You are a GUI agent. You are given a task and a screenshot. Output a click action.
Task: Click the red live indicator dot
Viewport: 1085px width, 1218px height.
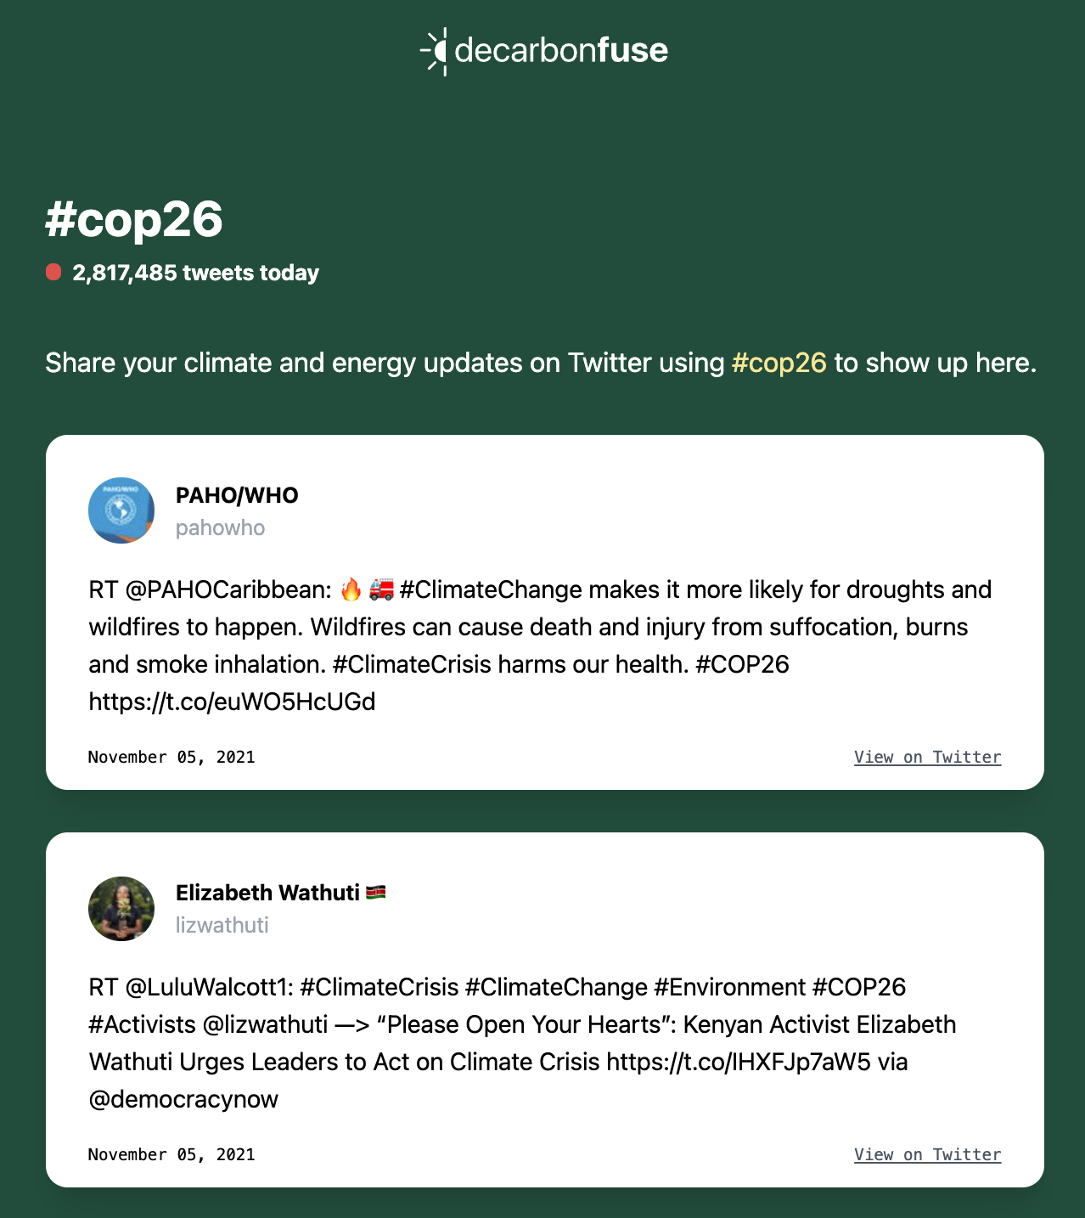[x=53, y=272]
